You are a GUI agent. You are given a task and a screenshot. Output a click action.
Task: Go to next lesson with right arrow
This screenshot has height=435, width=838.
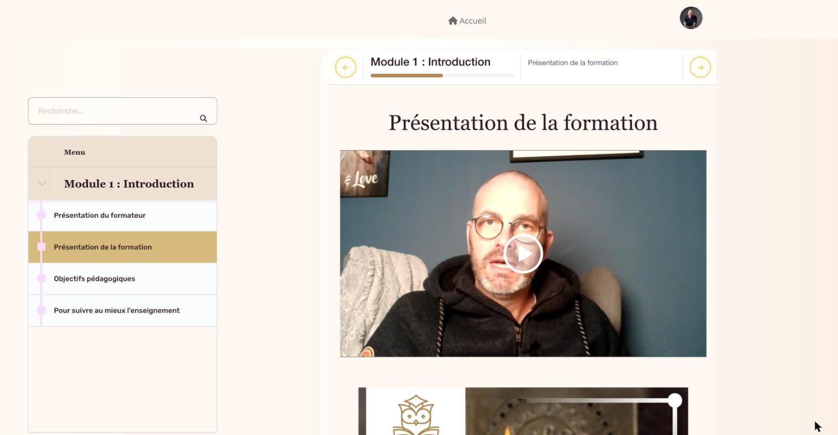pyautogui.click(x=700, y=68)
